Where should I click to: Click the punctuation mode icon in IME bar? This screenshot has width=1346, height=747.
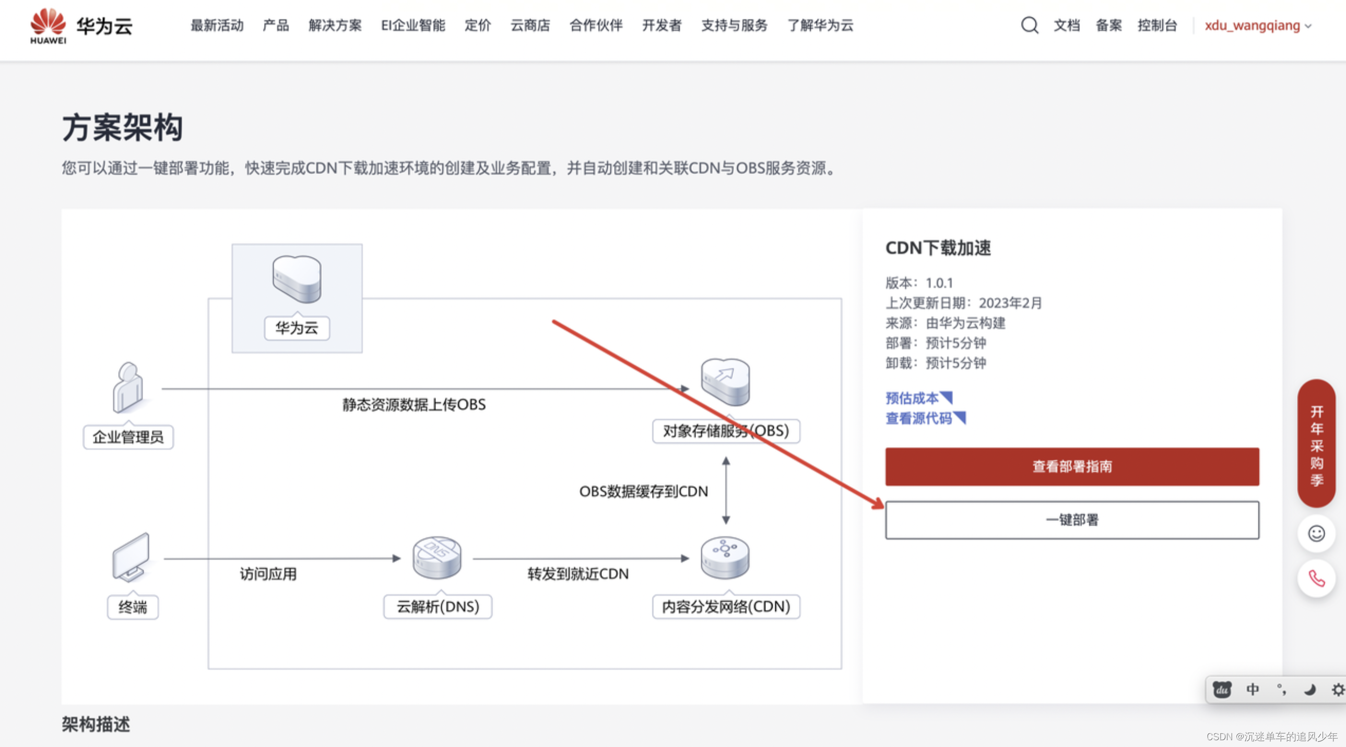1281,690
